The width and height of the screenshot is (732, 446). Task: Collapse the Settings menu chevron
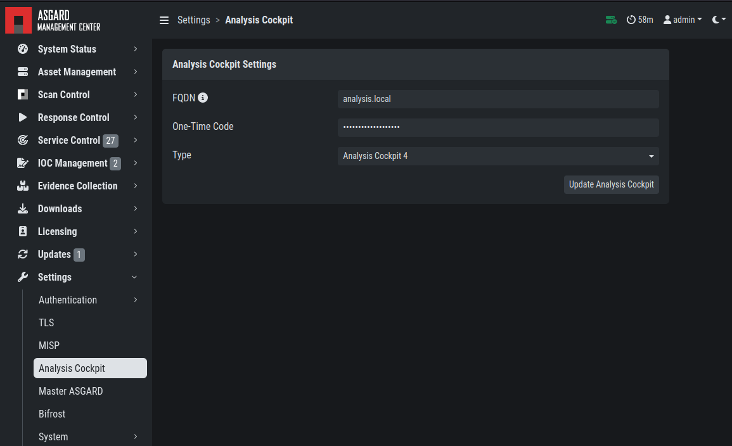134,277
